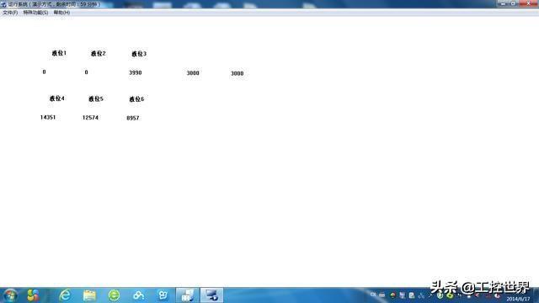Open the 特殊功能(S) menu

coord(35,13)
